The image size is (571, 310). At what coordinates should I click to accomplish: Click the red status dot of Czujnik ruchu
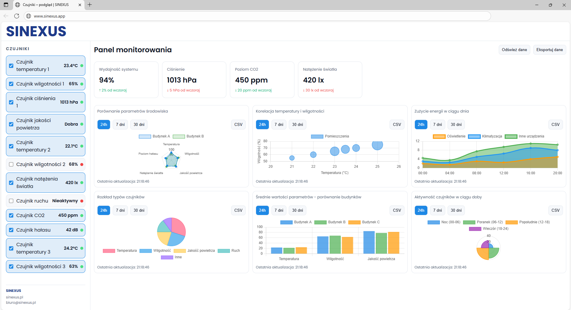pyautogui.click(x=82, y=201)
